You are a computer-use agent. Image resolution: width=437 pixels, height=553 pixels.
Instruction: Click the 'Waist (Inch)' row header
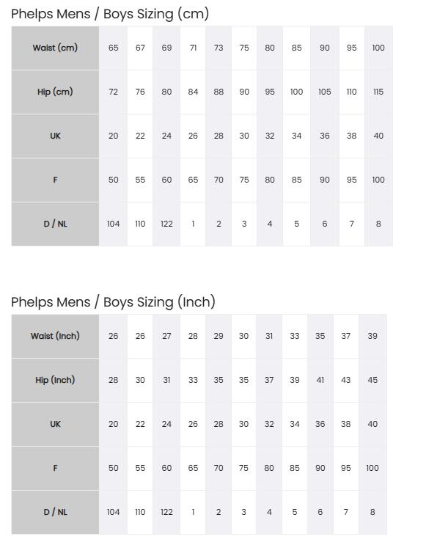[x=55, y=336]
